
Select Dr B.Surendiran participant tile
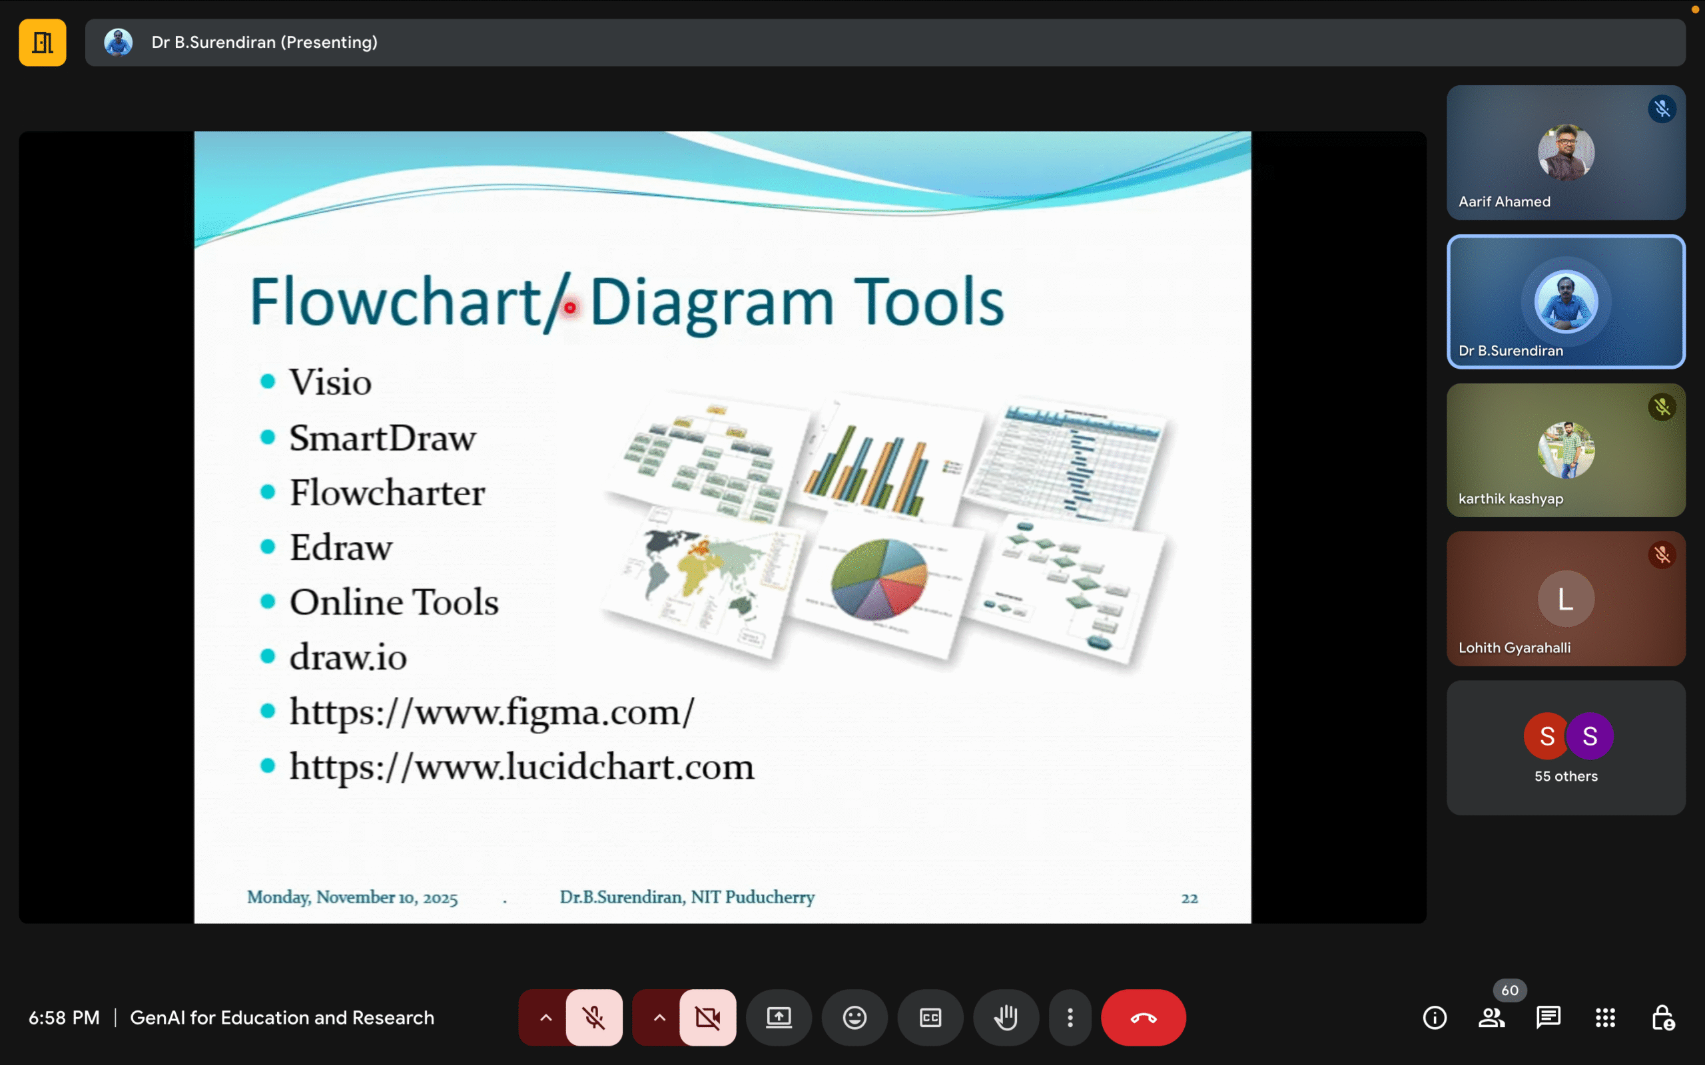point(1566,302)
